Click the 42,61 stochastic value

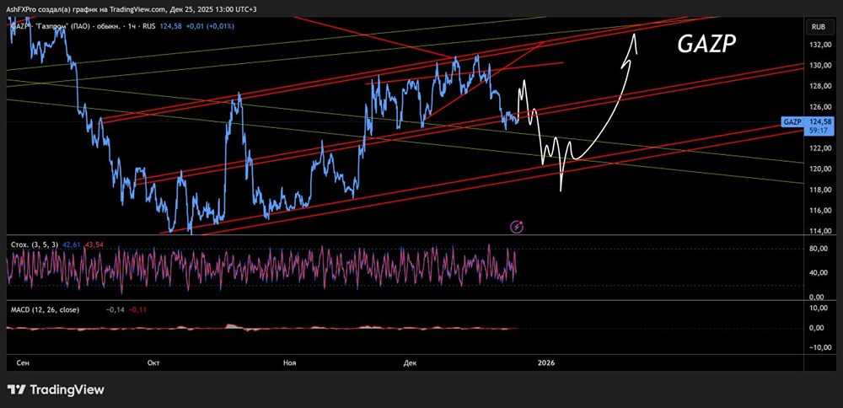pos(73,244)
